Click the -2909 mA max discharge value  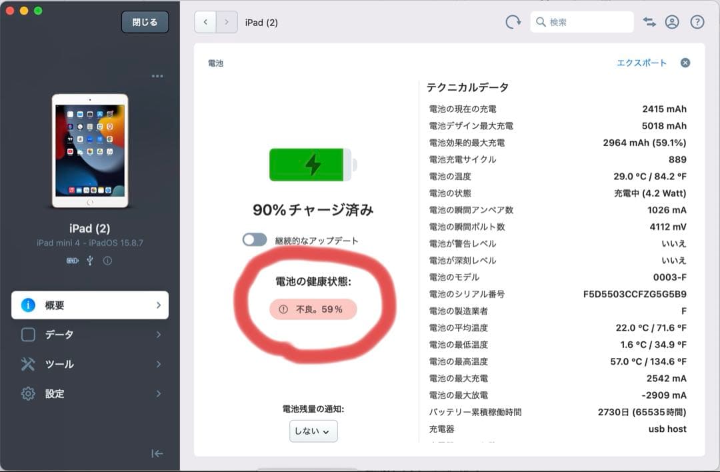[x=664, y=395]
